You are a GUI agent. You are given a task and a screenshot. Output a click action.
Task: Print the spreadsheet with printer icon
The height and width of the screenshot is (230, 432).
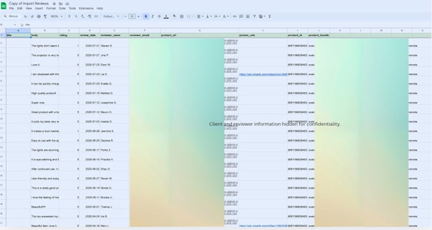(39, 17)
